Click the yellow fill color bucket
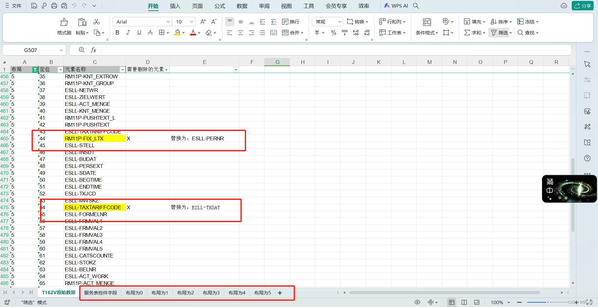Viewport: 598px width, 307px height. [178, 33]
